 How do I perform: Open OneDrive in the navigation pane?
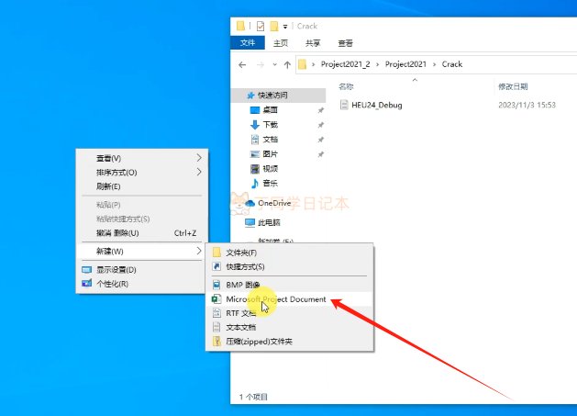click(274, 203)
